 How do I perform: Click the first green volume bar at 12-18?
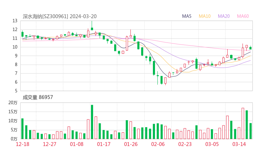click(x=22, y=129)
